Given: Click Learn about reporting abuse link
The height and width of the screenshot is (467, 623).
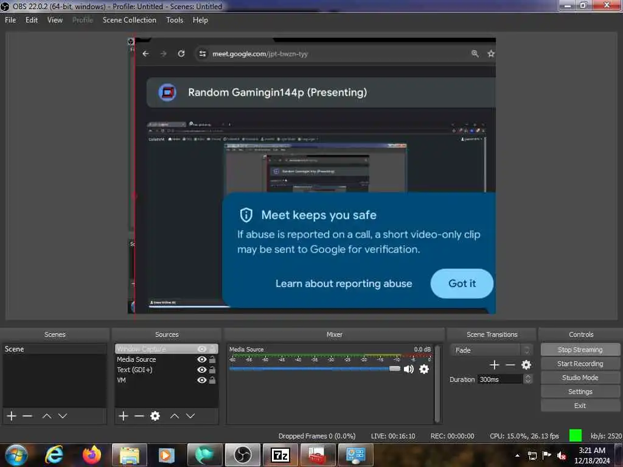Looking at the screenshot, I should (344, 283).
